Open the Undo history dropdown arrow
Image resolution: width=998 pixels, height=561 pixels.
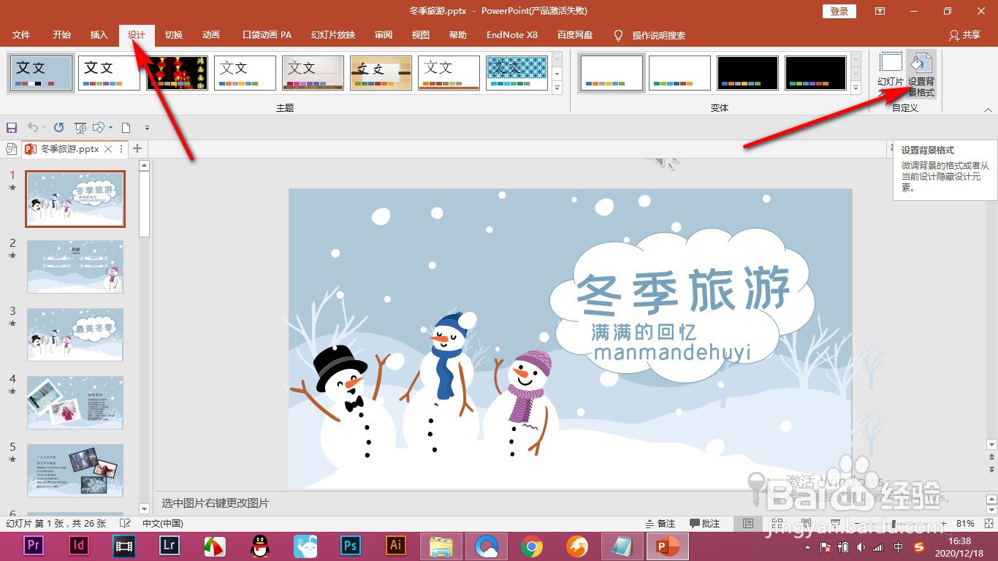point(44,127)
